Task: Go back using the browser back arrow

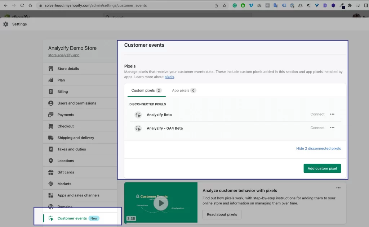Action: point(6,5)
